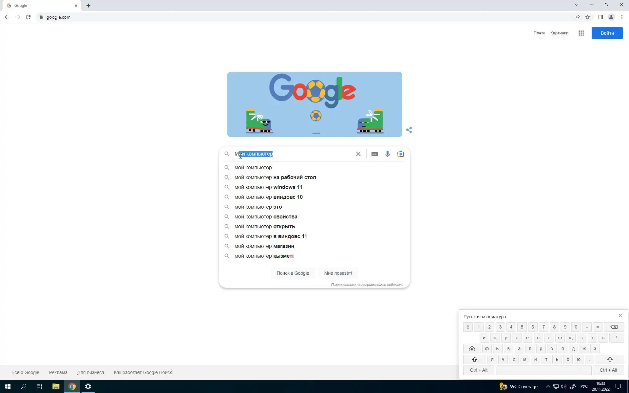Click the blue "Войти" sign-in button

[x=607, y=33]
